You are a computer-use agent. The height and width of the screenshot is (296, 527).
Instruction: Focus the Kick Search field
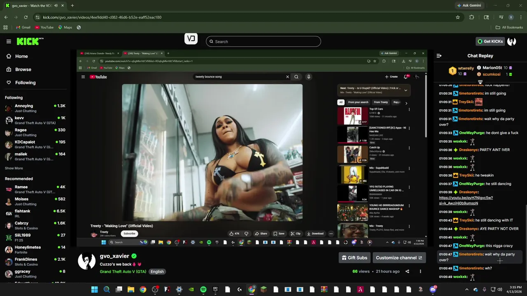tap(263, 42)
